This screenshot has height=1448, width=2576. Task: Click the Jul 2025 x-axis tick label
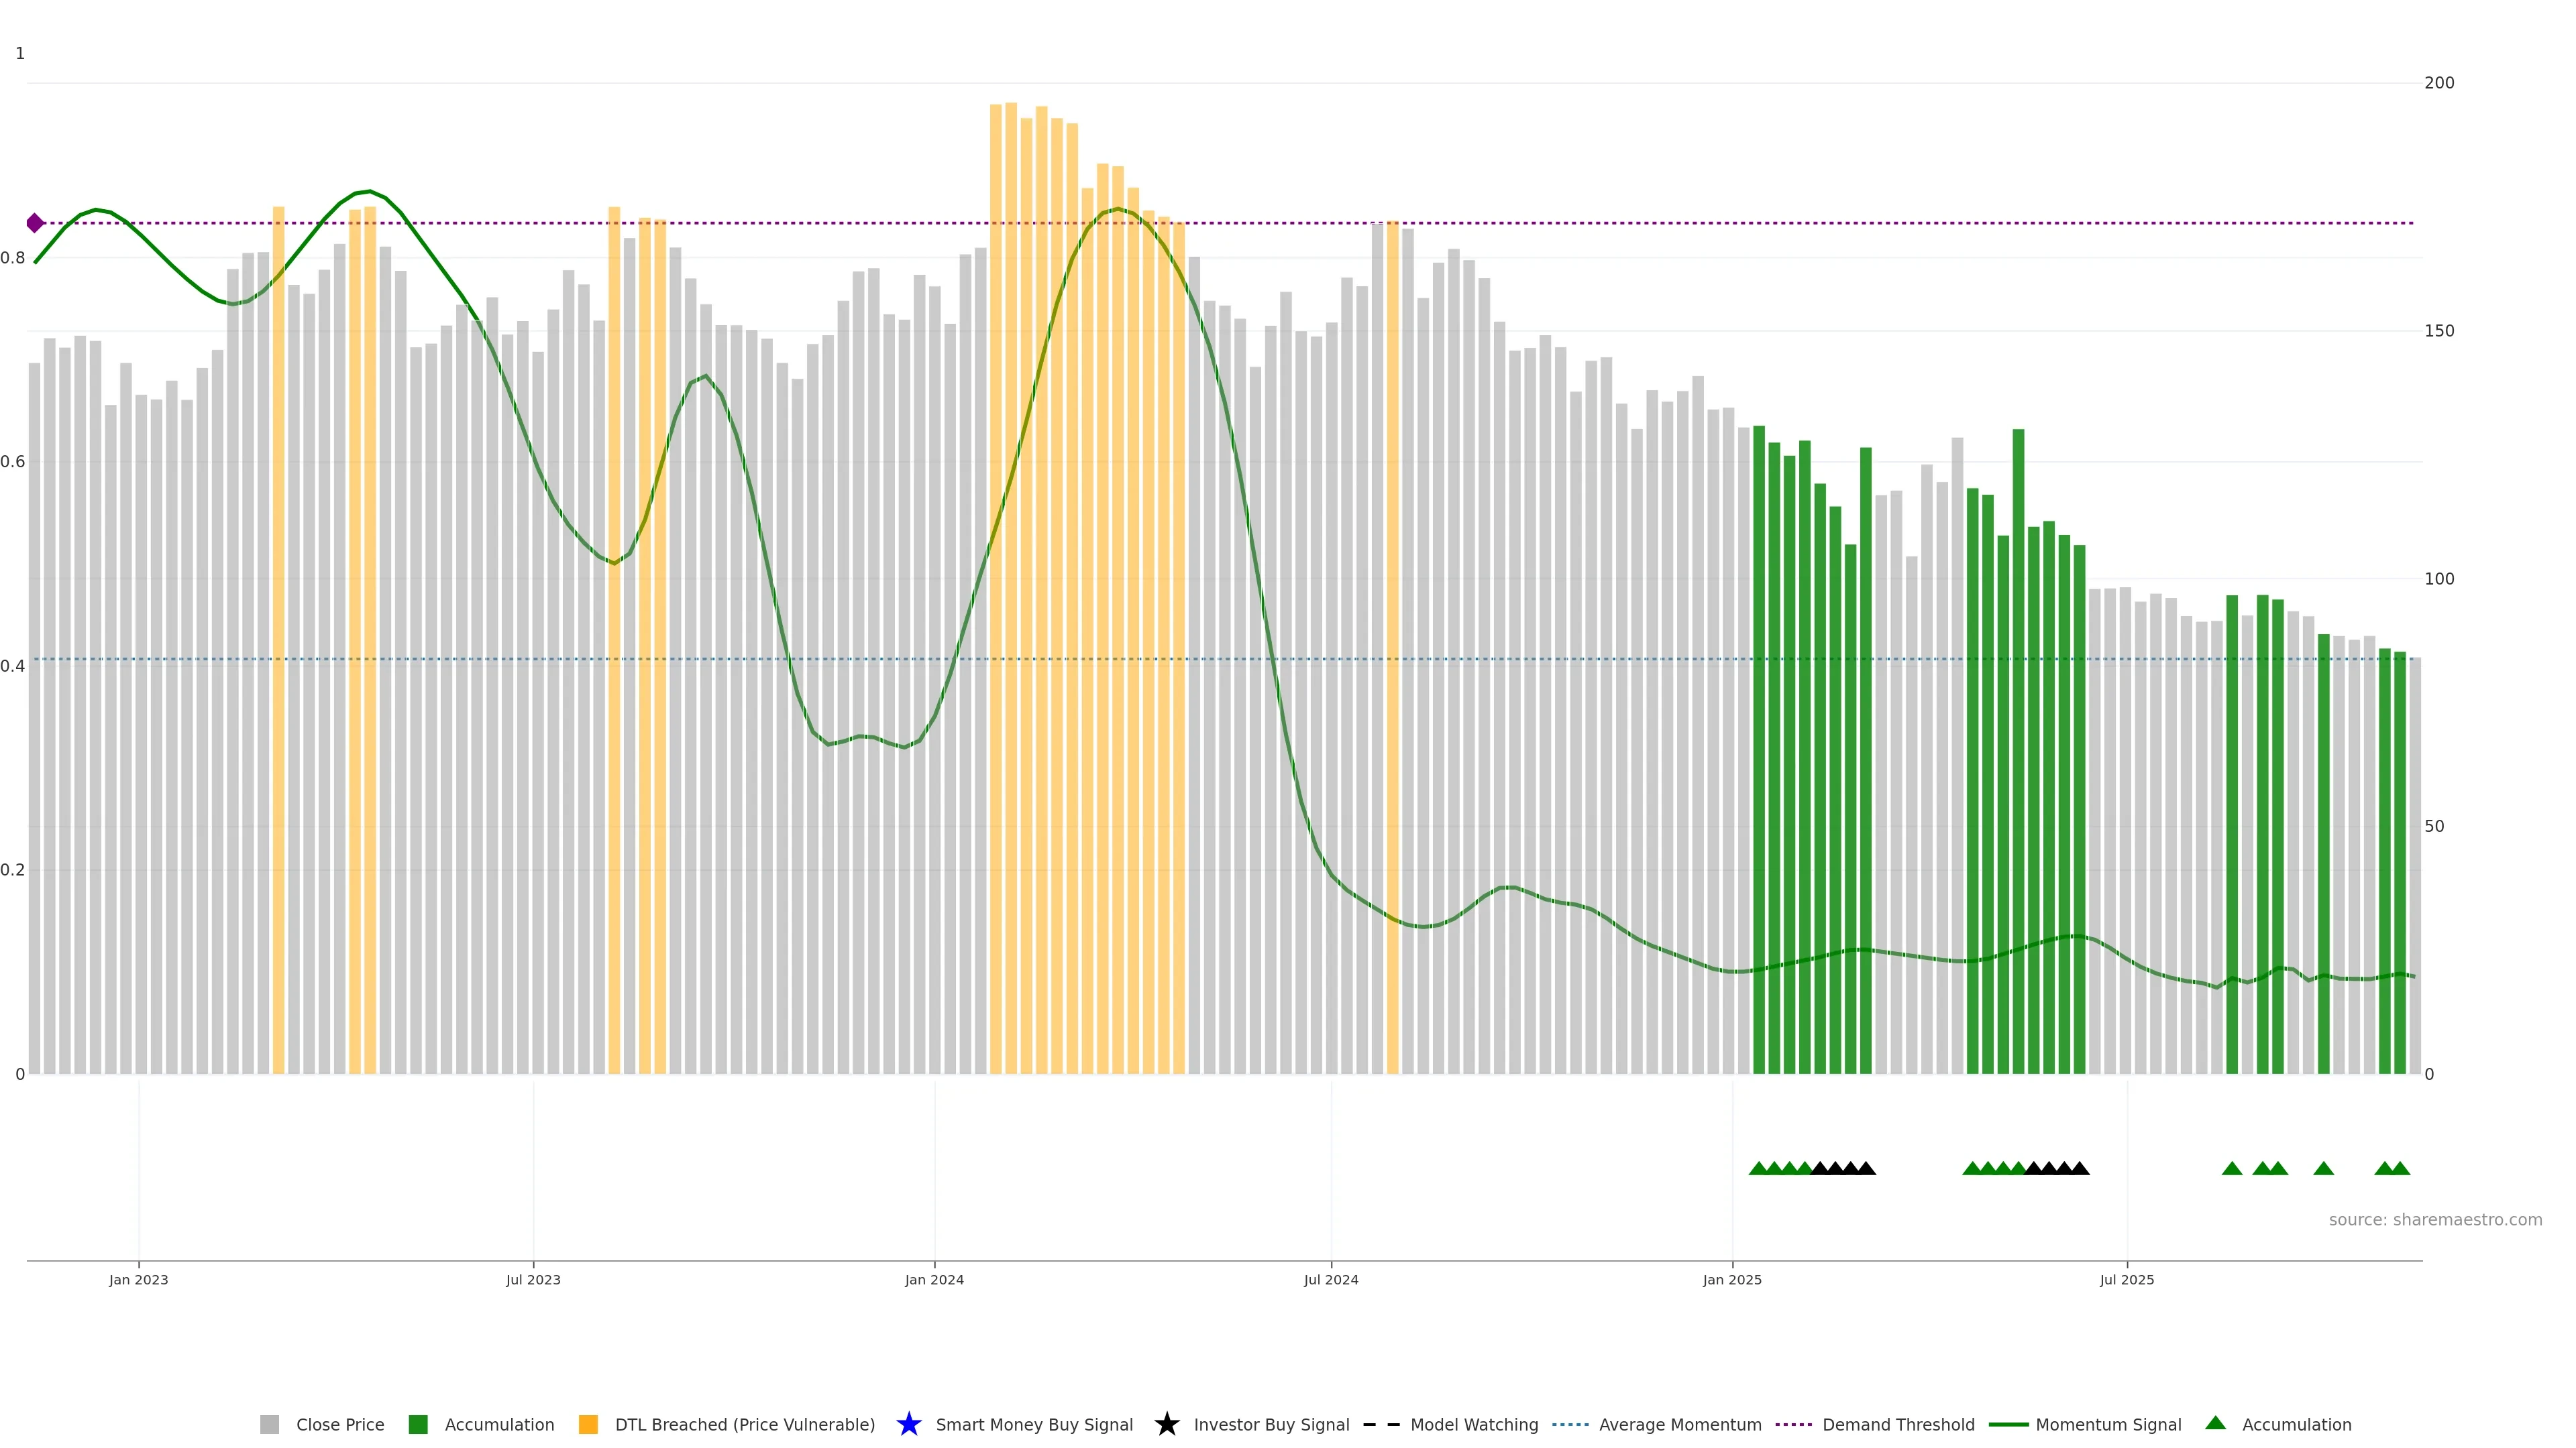(2126, 1279)
